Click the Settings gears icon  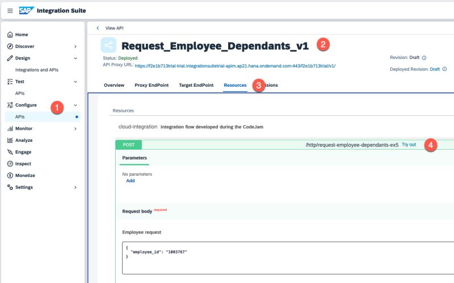coord(10,187)
